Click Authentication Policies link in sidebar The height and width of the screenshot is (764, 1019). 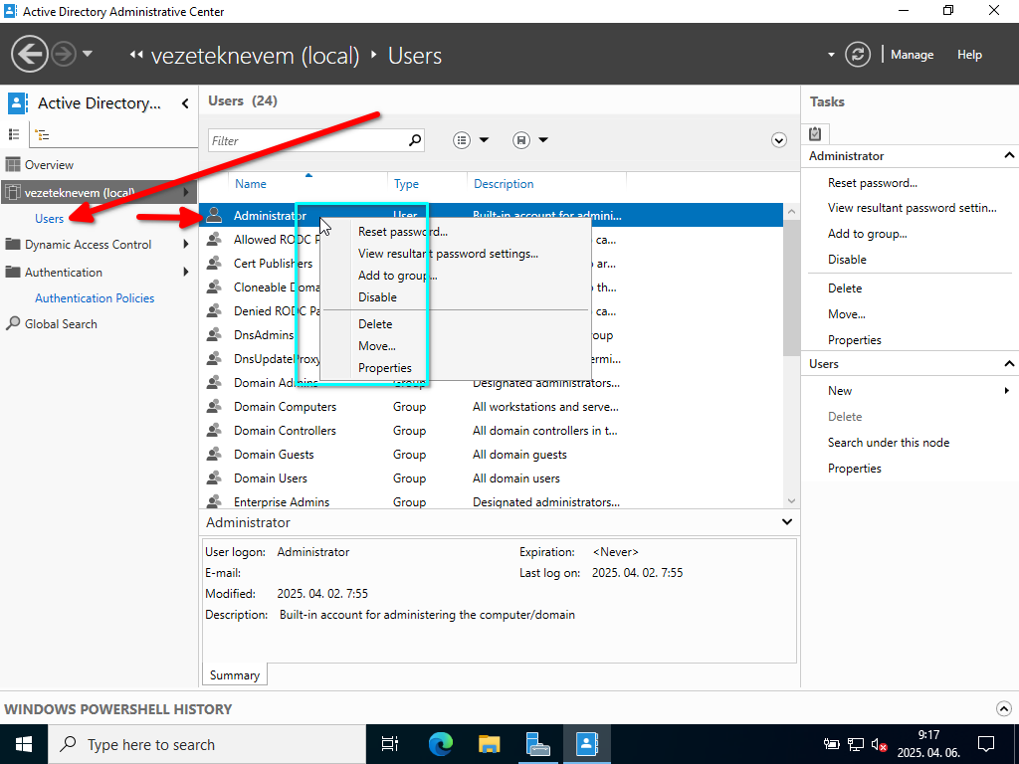coord(95,298)
